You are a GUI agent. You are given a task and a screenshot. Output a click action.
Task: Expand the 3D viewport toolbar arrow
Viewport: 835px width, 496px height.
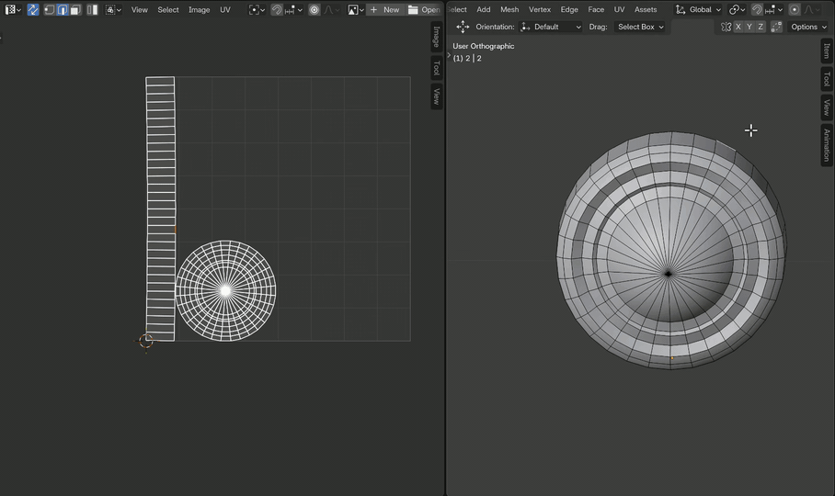point(449,55)
